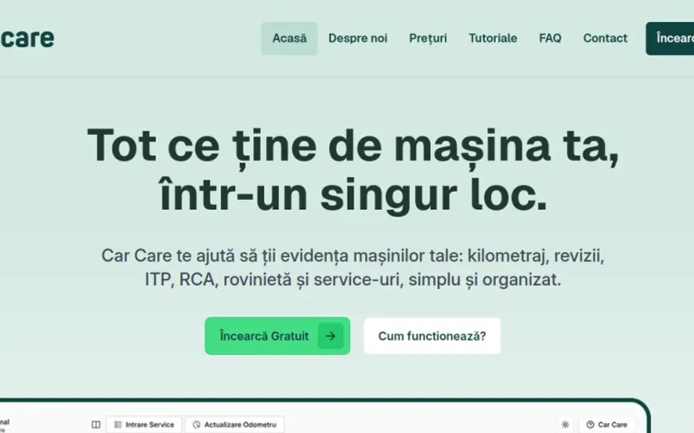Click the Cum functionează? button
The height and width of the screenshot is (433, 694).
click(432, 336)
